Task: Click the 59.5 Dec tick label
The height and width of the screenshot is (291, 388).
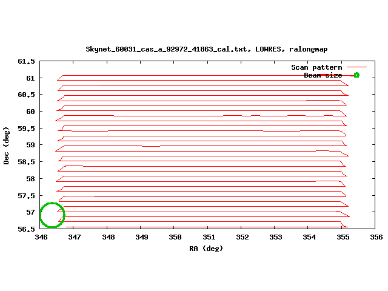Action: (x=27, y=129)
